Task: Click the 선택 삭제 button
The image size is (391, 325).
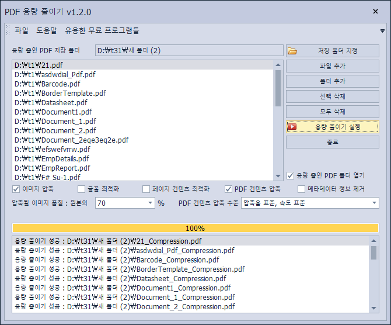Action: pos(333,96)
